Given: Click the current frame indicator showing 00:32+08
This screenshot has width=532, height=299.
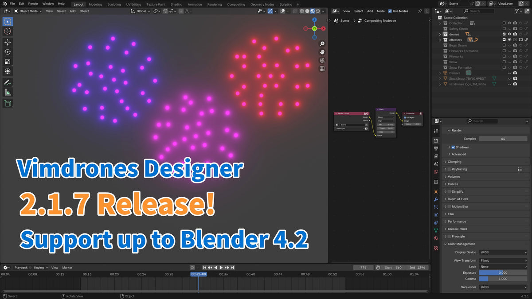Looking at the screenshot, I should (198, 274).
